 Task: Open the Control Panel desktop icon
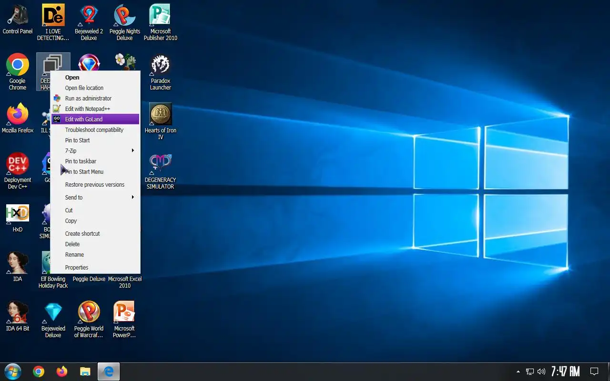[18, 20]
